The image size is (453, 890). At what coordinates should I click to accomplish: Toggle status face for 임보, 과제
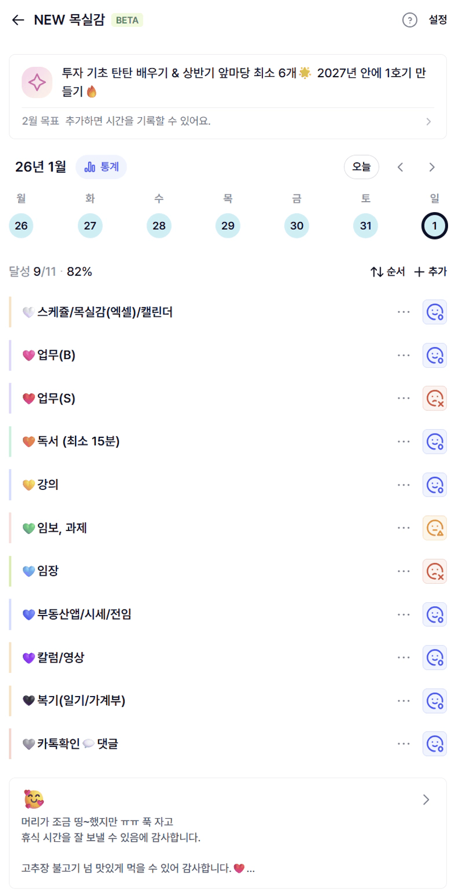pyautogui.click(x=434, y=528)
